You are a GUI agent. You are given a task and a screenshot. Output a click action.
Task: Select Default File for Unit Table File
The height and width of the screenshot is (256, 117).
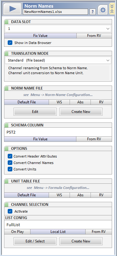point(26,195)
